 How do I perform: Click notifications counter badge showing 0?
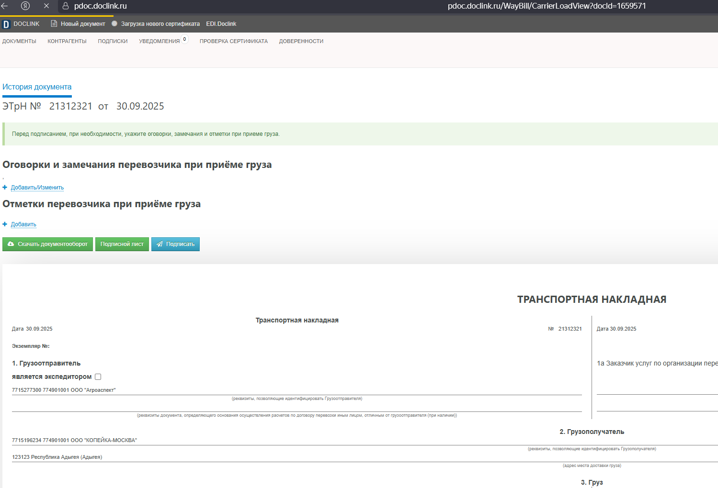[184, 39]
